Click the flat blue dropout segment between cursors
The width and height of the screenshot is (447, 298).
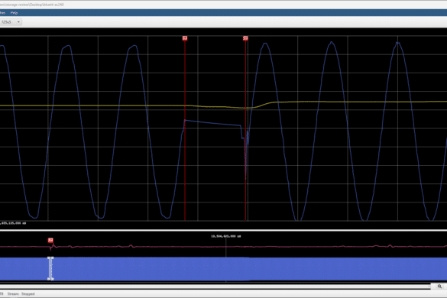pos(212,123)
